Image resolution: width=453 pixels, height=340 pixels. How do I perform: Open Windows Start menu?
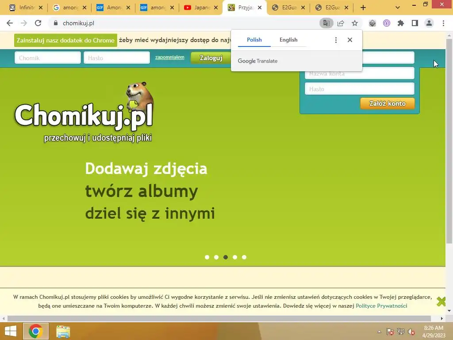[x=11, y=331]
